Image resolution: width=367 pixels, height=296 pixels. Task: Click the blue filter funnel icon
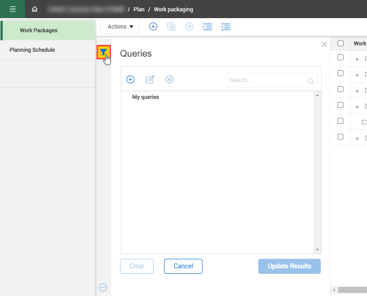104,52
